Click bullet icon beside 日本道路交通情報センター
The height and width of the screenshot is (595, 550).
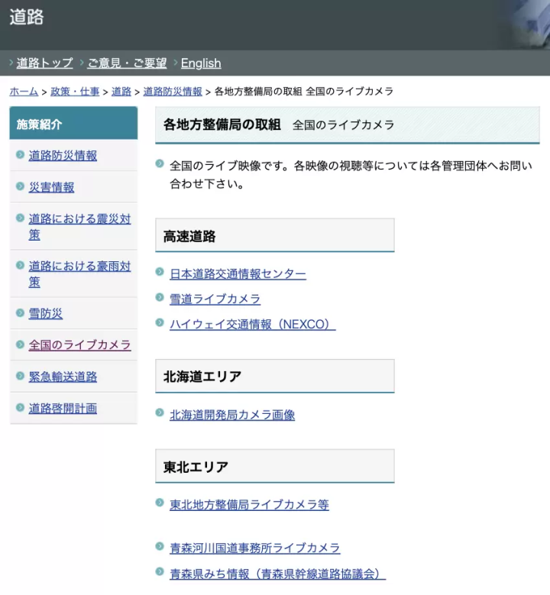pyautogui.click(x=160, y=272)
